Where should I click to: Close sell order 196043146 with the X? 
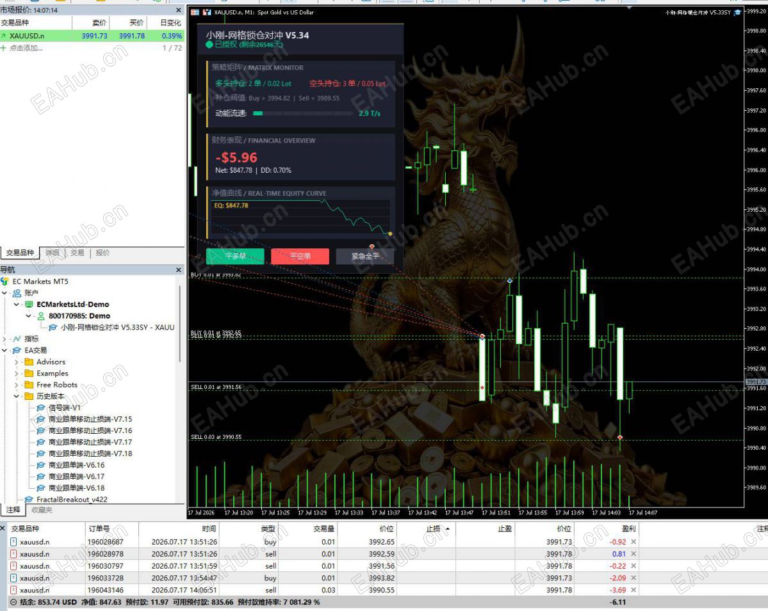(633, 590)
